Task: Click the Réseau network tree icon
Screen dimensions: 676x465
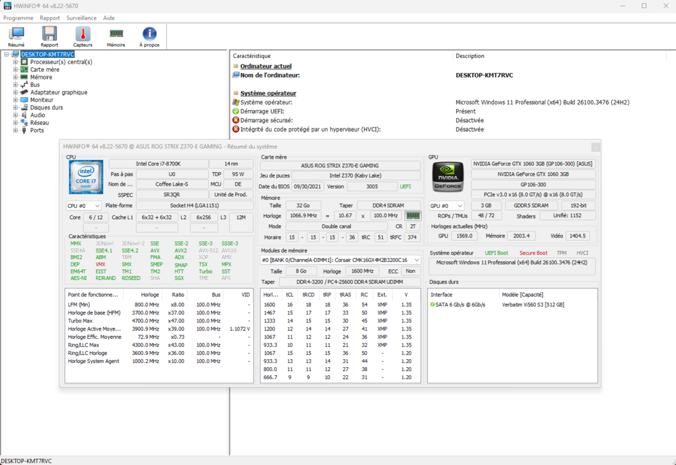Action: point(24,123)
